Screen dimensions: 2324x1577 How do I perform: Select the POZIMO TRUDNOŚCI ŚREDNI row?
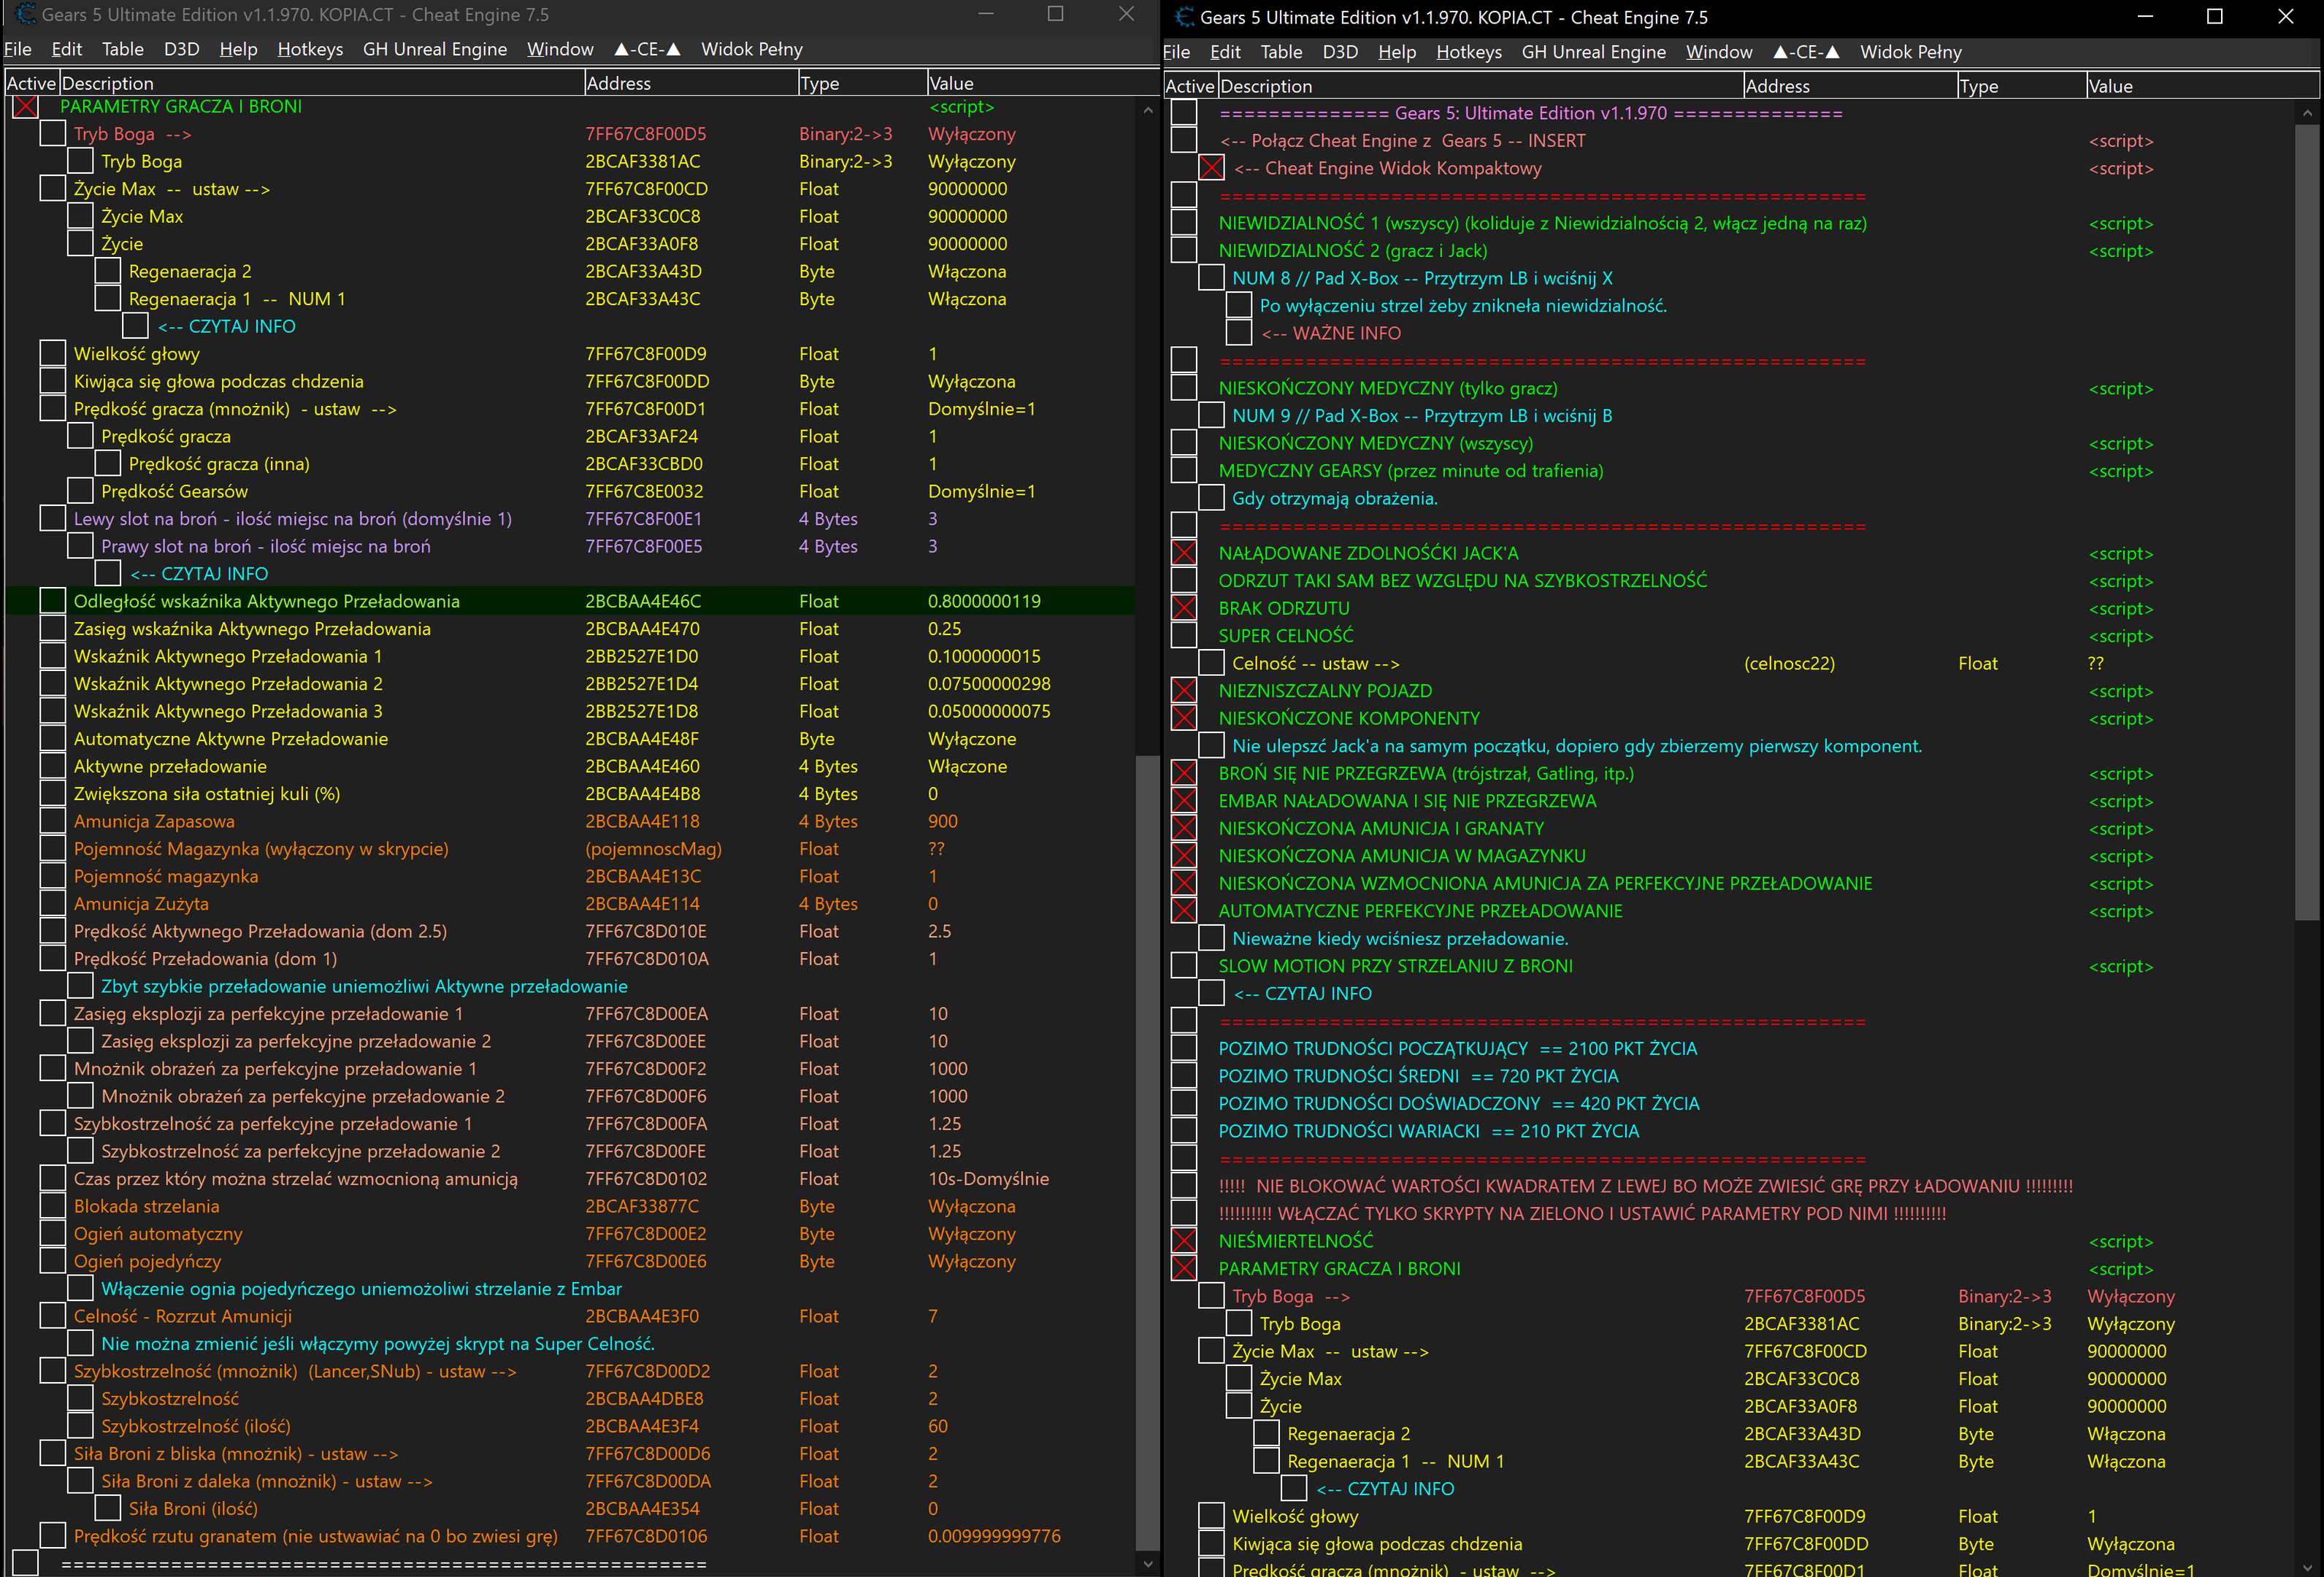click(1730, 1076)
